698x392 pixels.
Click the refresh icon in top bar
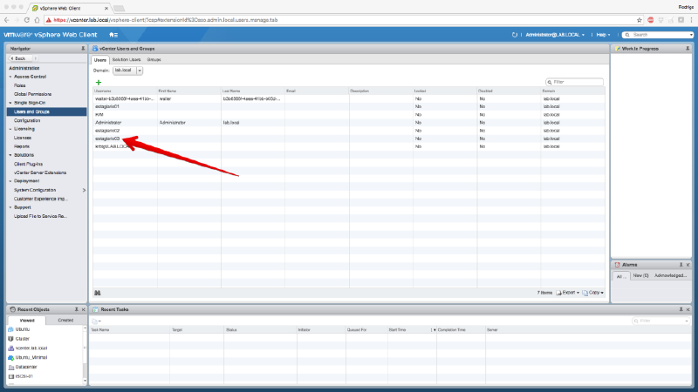point(514,34)
